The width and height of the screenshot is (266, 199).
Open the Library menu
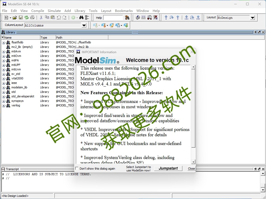tap(80, 11)
